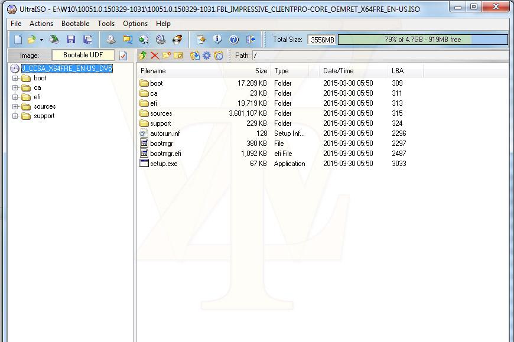This screenshot has height=342, width=514.
Task: Click the Save As icon
Action: click(87, 40)
